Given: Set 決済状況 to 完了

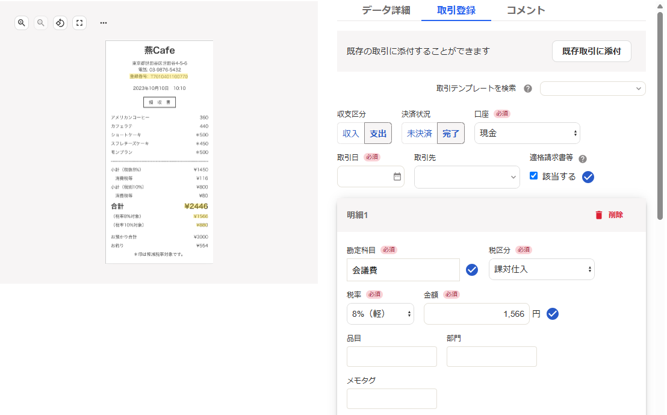Looking at the screenshot, I should 450,133.
